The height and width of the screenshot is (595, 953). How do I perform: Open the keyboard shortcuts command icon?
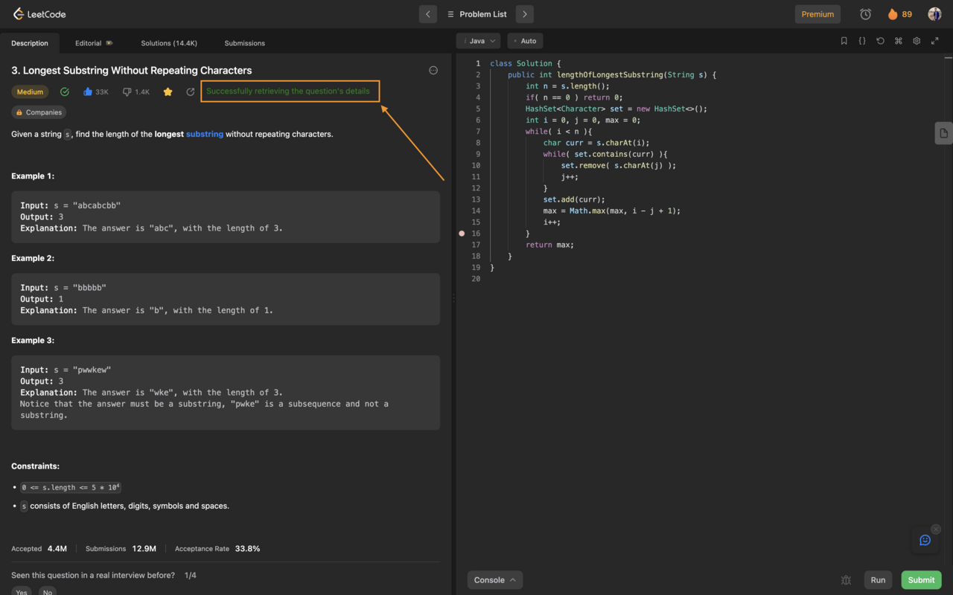coord(898,41)
